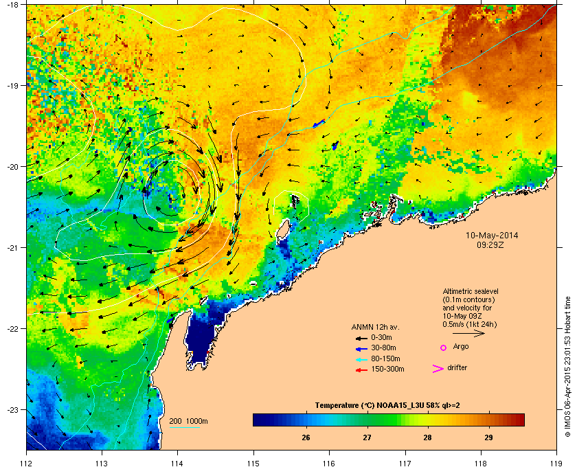
Task: Click the IMOS copyright timestamp text
Action: [x=568, y=367]
